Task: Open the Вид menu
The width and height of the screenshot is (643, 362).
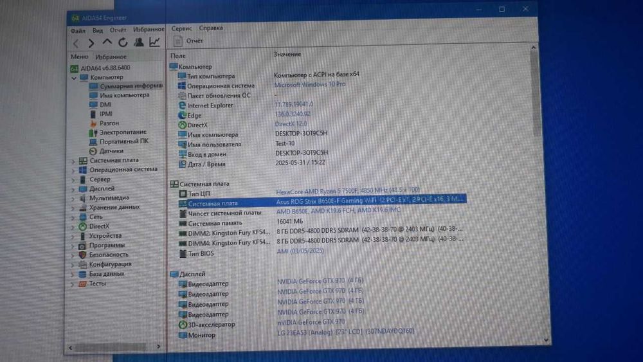Action: [98, 30]
